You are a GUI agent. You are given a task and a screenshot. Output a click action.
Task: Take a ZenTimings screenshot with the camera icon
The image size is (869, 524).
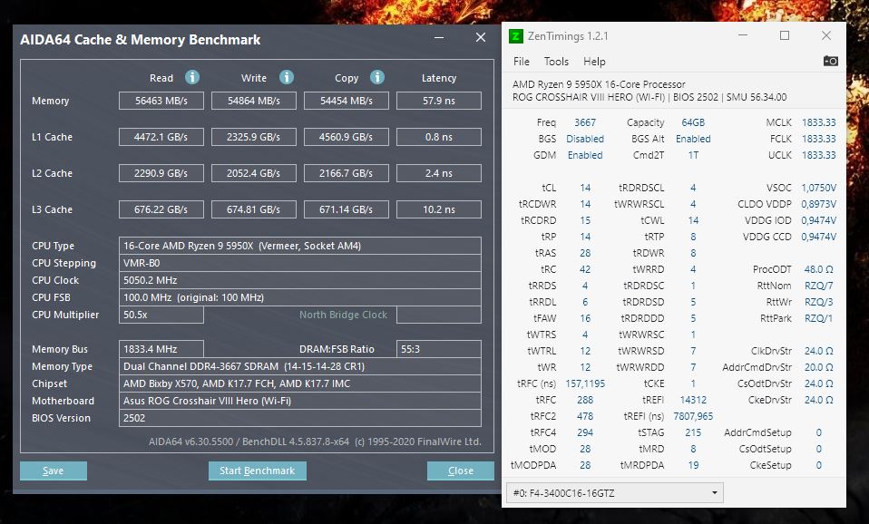click(x=830, y=61)
